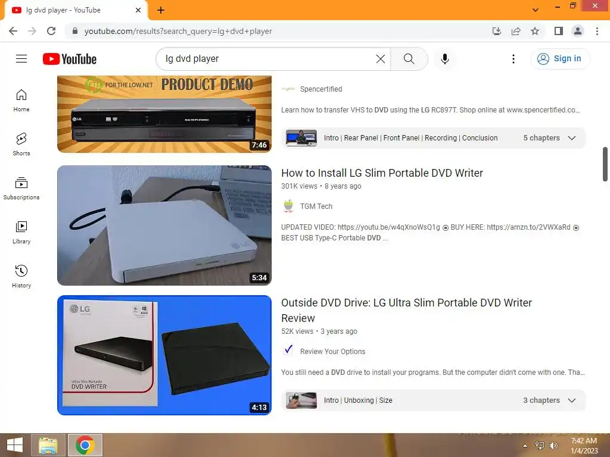The height and width of the screenshot is (457, 610).
Task: Open Subscriptions in the sidebar
Action: [21, 189]
